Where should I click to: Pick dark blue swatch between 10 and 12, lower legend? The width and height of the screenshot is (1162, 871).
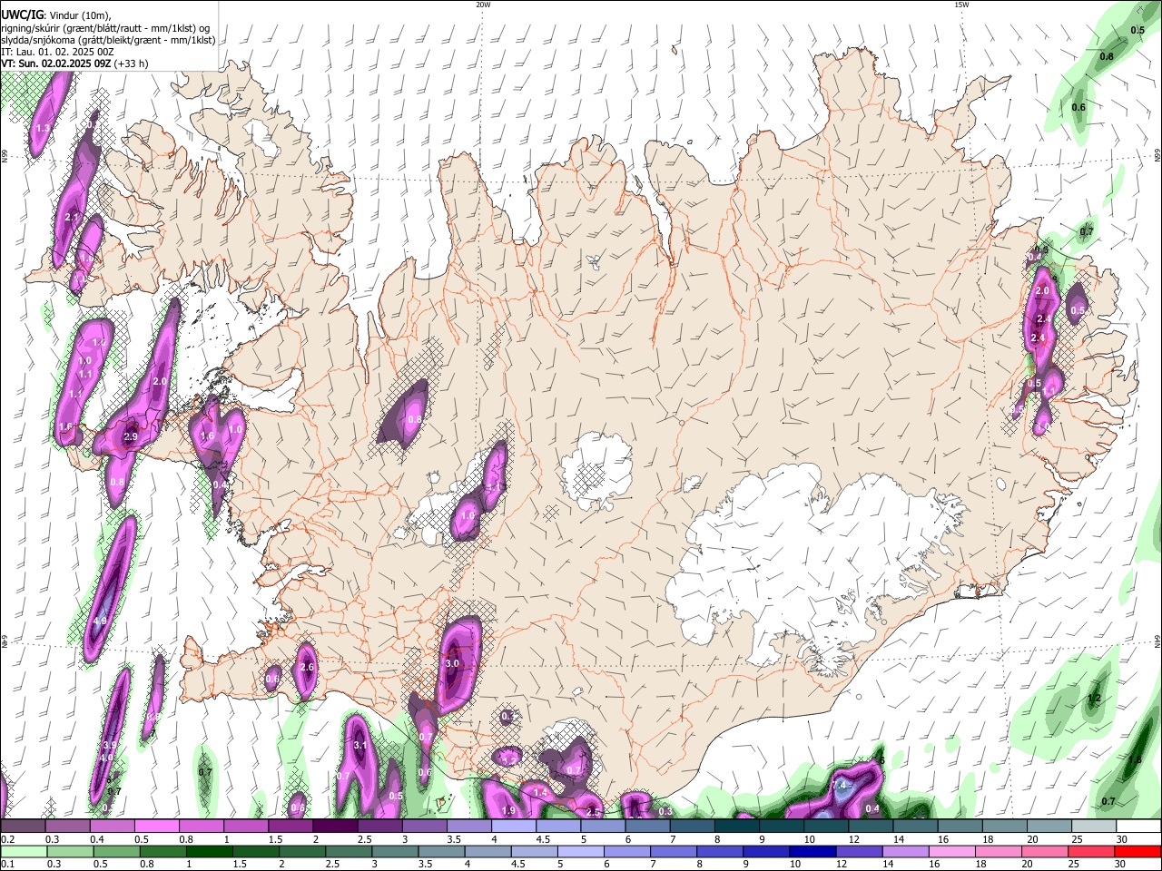pyautogui.click(x=812, y=852)
